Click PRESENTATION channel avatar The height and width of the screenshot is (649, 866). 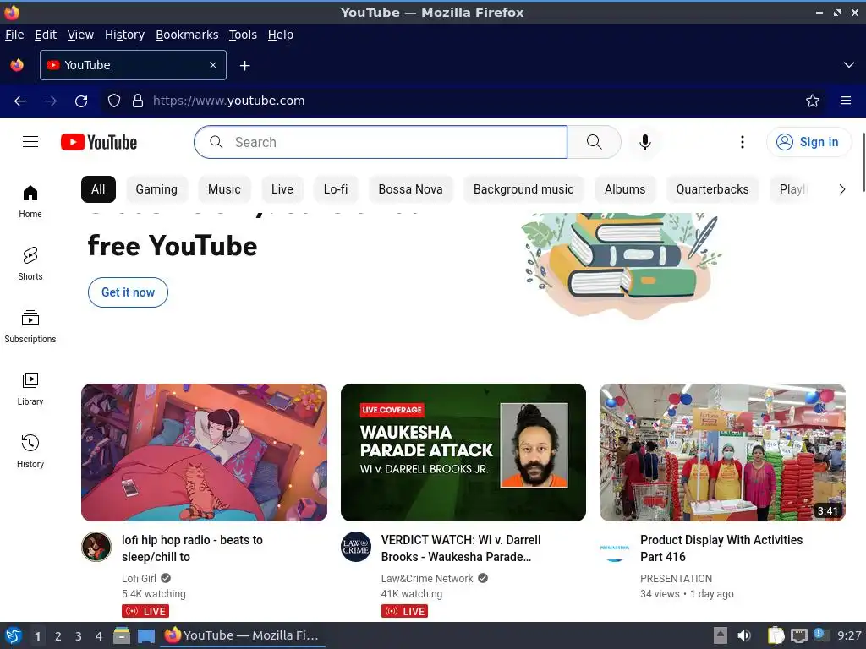point(615,547)
